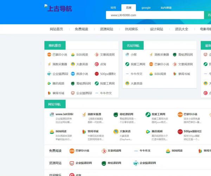Click the 腾讯视频 play icon in the 网址导航 section

point(148,132)
